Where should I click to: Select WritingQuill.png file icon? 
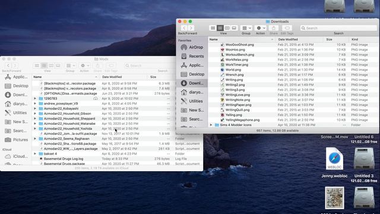click(x=222, y=110)
